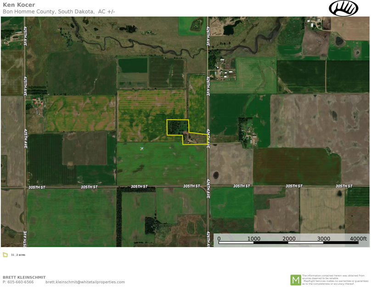Click the 3000 mark on scale bar

point(324,238)
